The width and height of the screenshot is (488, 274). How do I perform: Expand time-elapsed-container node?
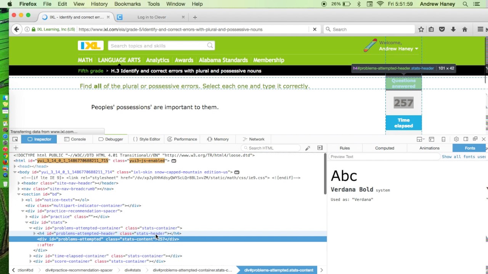pyautogui.click(x=30, y=256)
